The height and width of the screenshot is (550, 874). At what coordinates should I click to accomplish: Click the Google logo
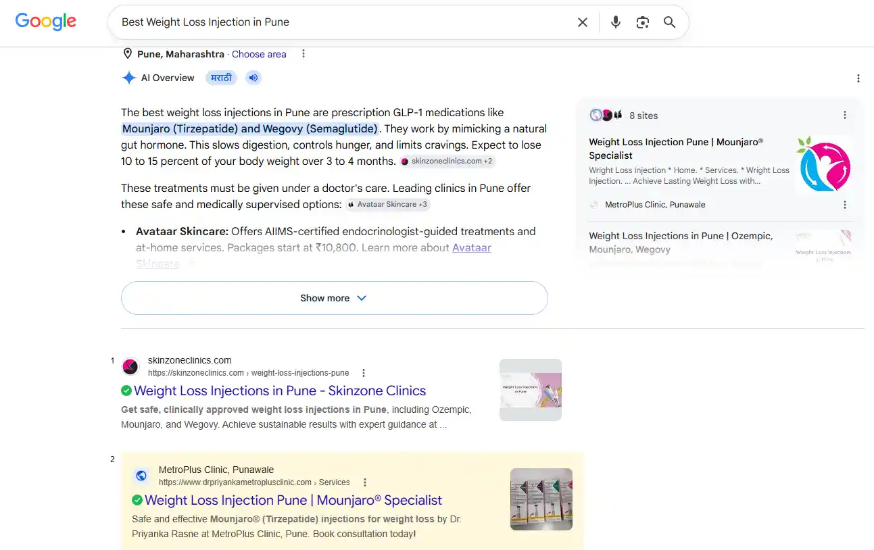46,22
